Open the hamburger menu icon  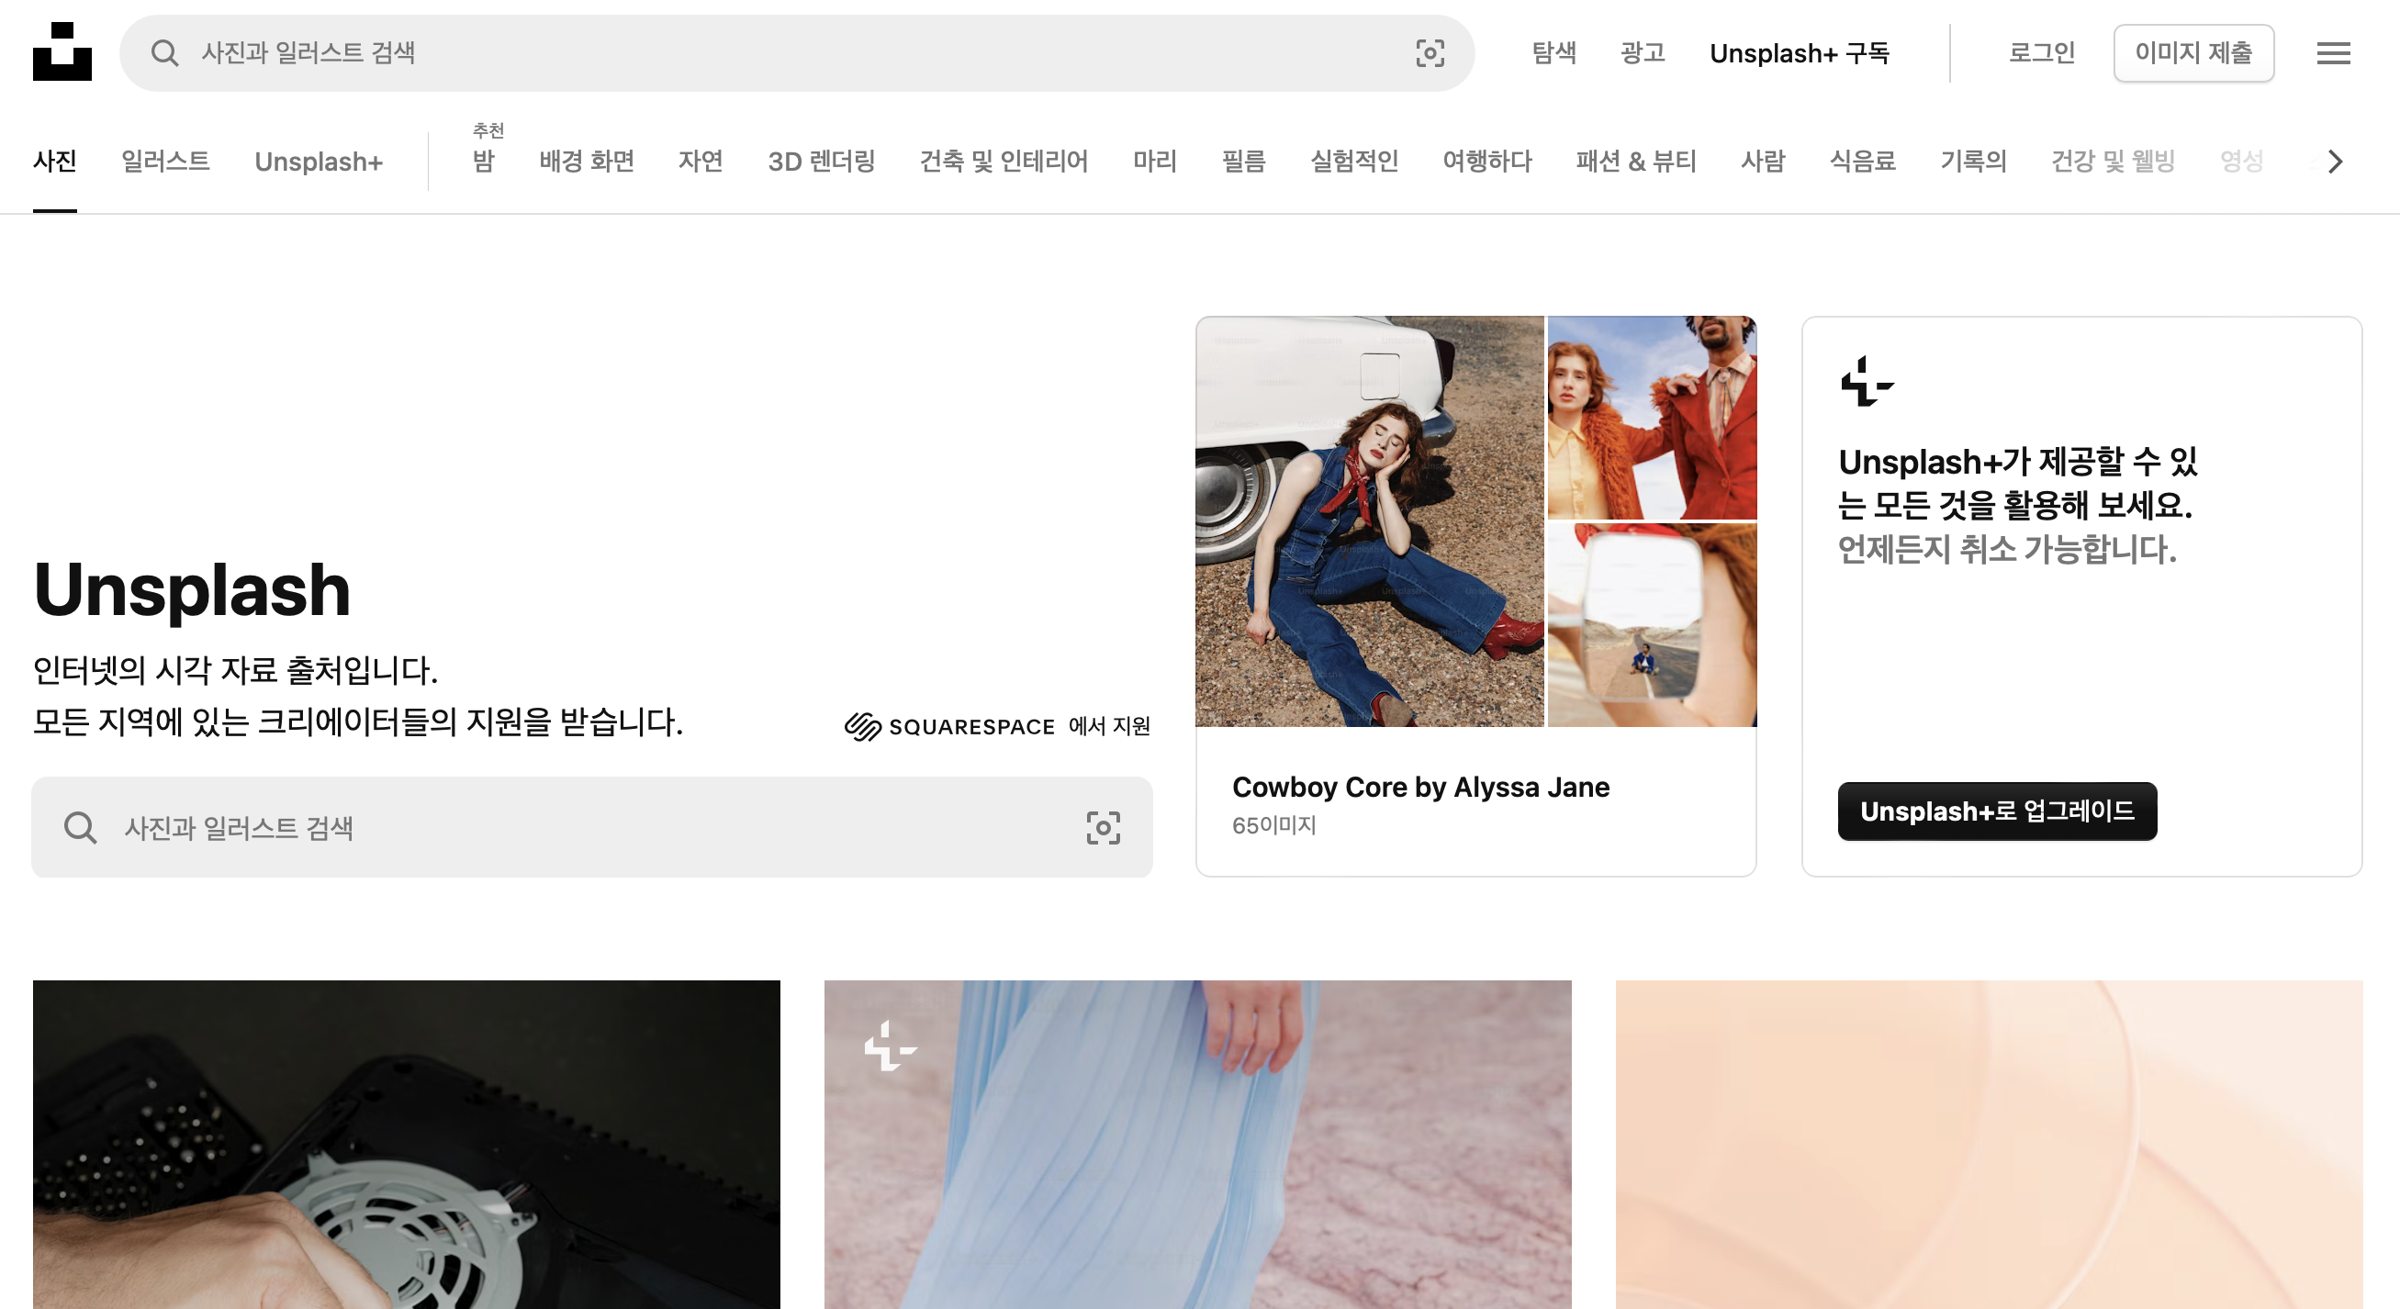click(x=2333, y=53)
